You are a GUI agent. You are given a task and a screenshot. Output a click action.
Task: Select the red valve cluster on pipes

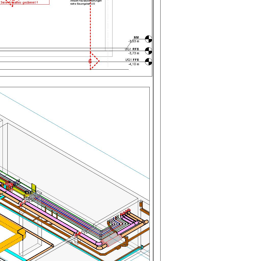tap(9, 185)
